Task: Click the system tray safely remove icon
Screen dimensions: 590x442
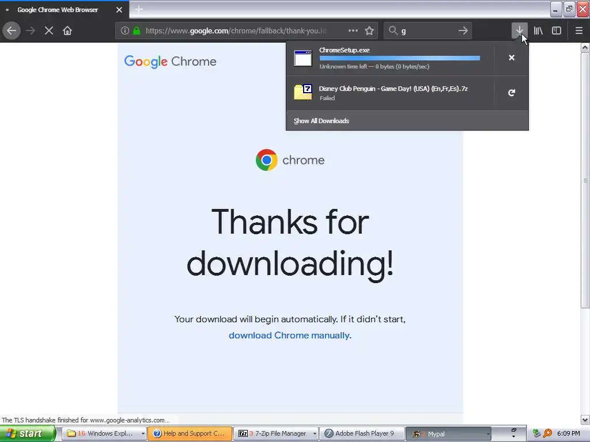Action: 537,433
